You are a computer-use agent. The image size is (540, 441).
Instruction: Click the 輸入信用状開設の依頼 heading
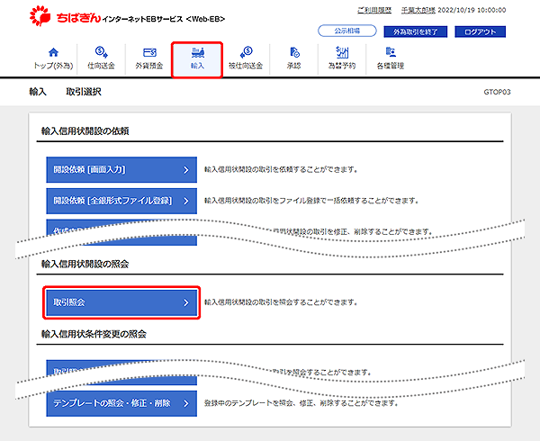(x=85, y=130)
